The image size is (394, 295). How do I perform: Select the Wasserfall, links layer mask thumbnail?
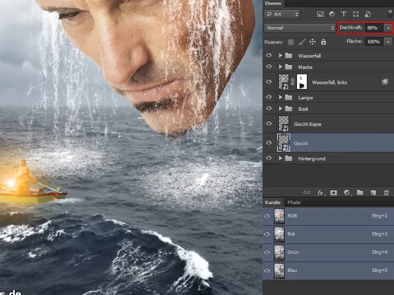[302, 82]
